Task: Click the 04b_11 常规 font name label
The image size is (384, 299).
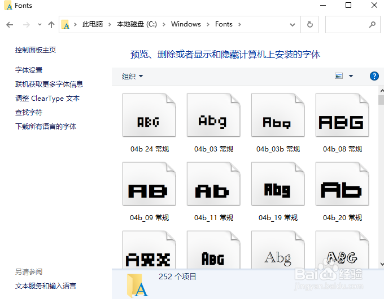Action: 213,217
